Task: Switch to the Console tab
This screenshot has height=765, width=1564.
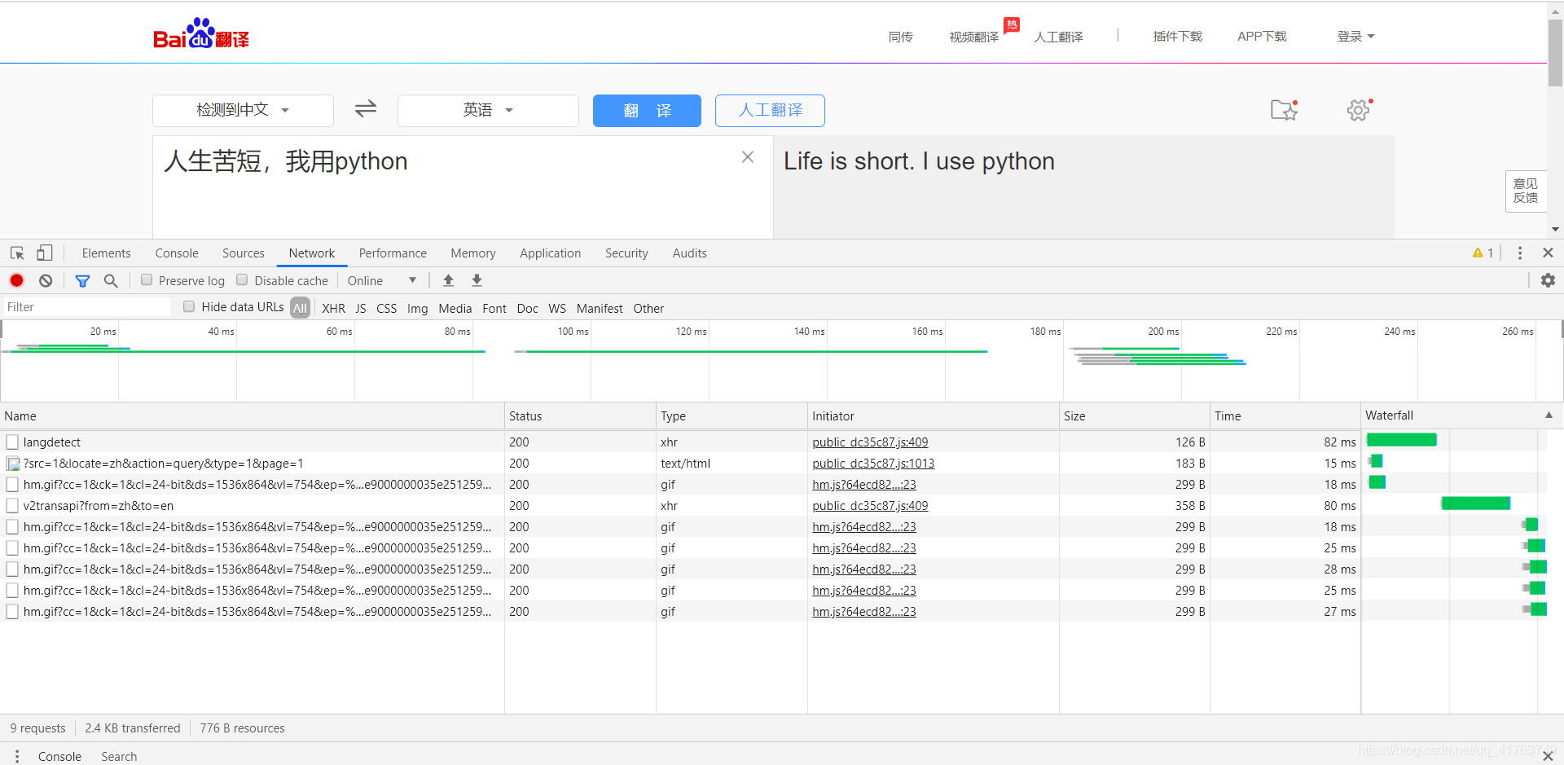Action: [177, 253]
